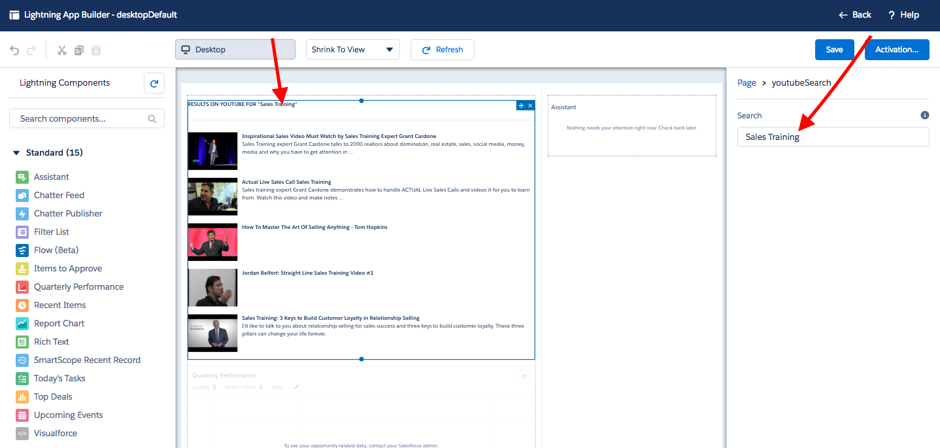Click the SmartScope Recent Record icon

click(x=22, y=360)
